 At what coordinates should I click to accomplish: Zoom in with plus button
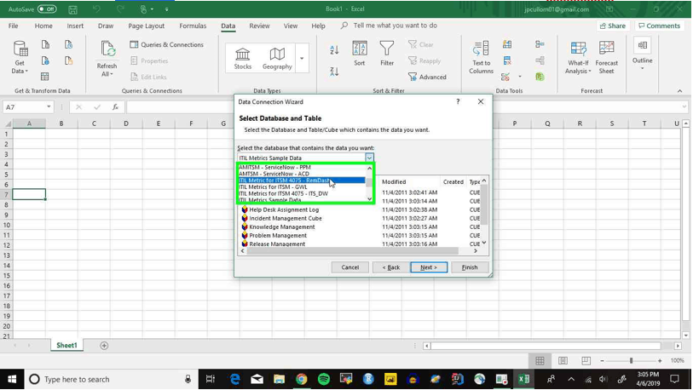click(660, 361)
